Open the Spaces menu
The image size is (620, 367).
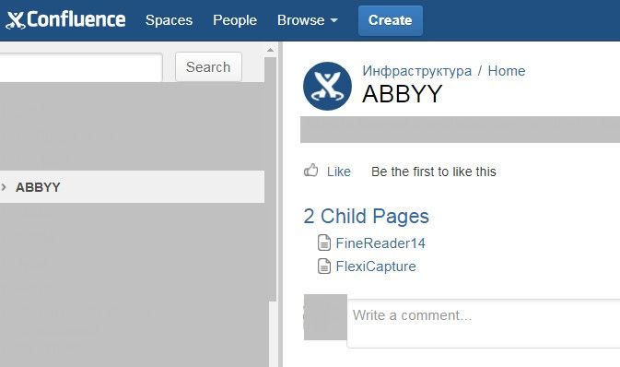pyautogui.click(x=169, y=20)
